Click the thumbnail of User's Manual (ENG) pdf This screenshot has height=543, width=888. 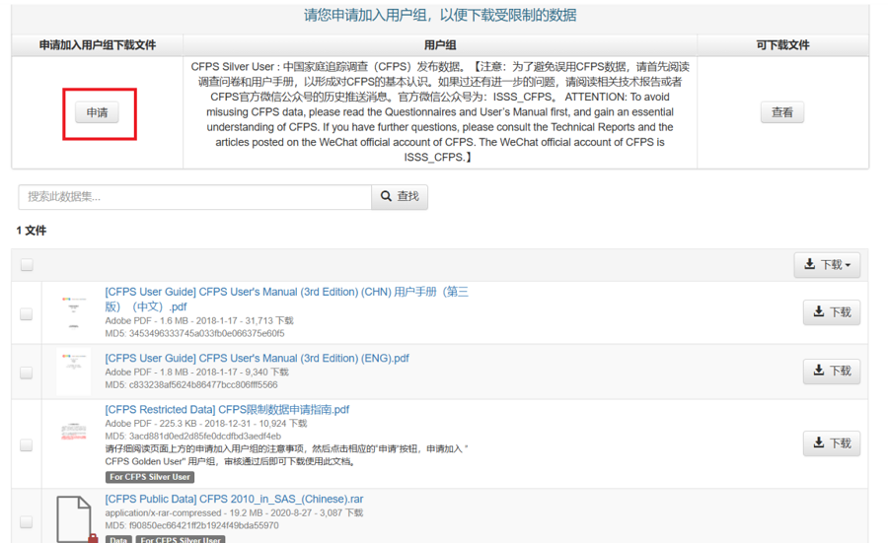[74, 372]
